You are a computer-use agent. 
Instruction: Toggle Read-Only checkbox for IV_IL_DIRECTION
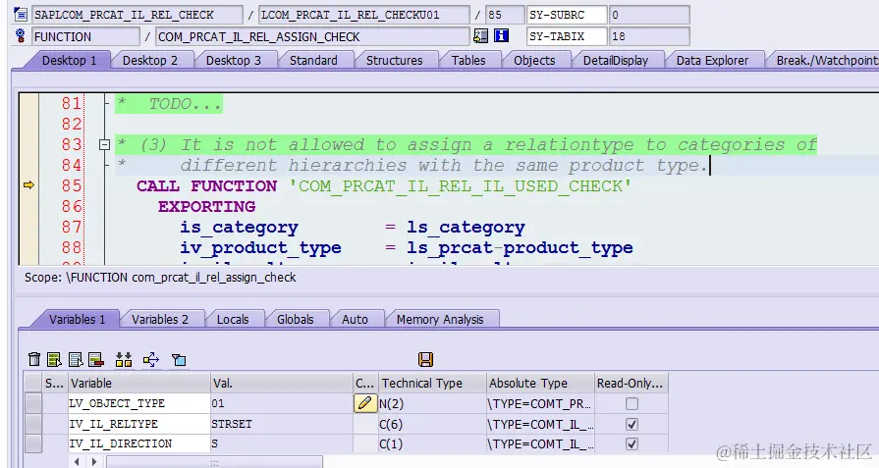(632, 443)
